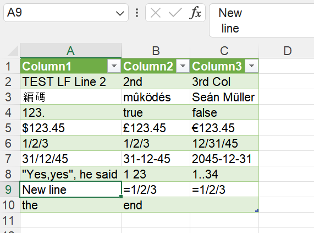Confirm entry with the checkmark icon
314x233 pixels.
[x=175, y=13]
